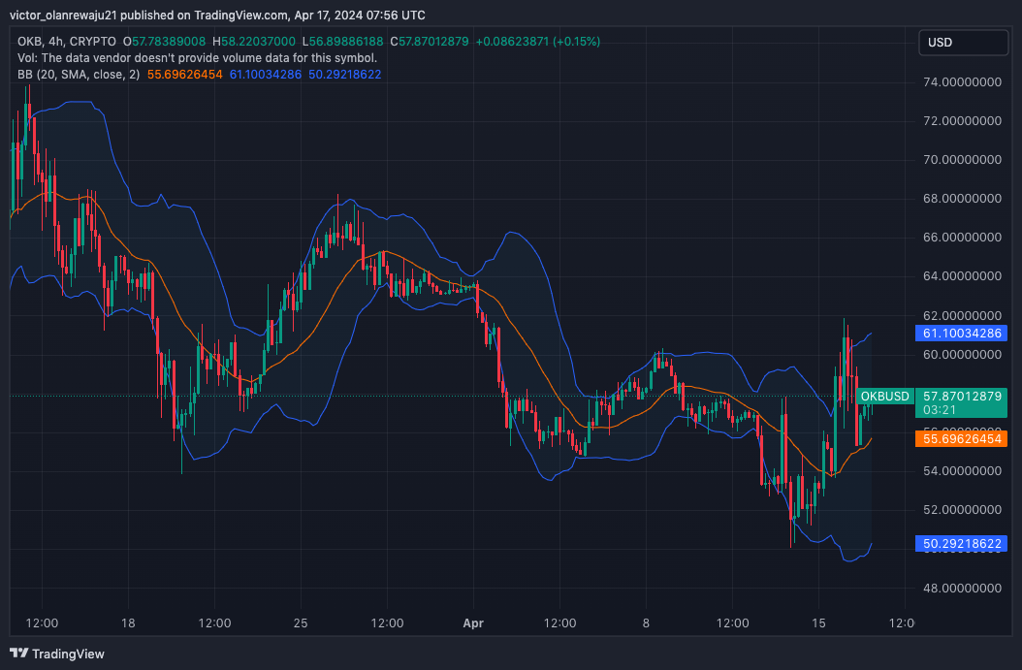
Task: Click the 74.00000000 price scale label
Action: (961, 82)
